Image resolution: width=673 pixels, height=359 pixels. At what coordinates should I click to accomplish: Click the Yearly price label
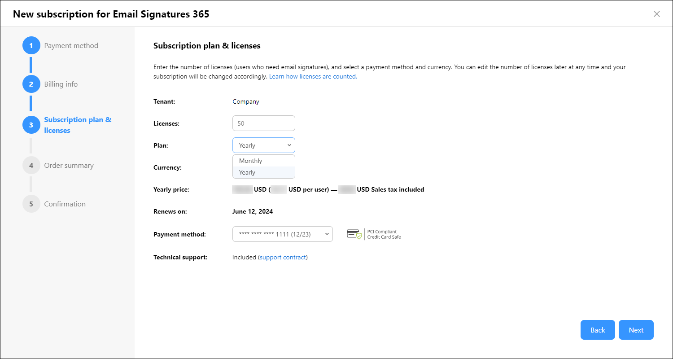171,189
